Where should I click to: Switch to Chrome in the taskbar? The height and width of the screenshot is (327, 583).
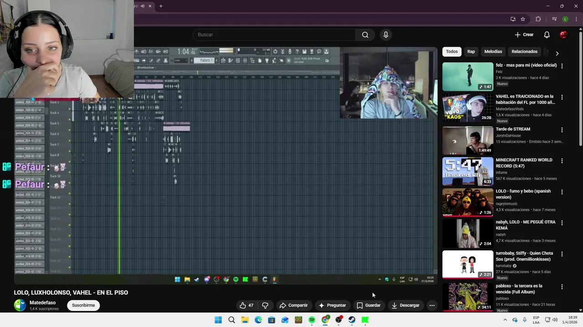(x=325, y=320)
